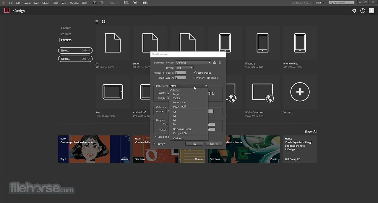Click OK to create the document
The height and width of the screenshot is (203, 378).
coord(194,144)
